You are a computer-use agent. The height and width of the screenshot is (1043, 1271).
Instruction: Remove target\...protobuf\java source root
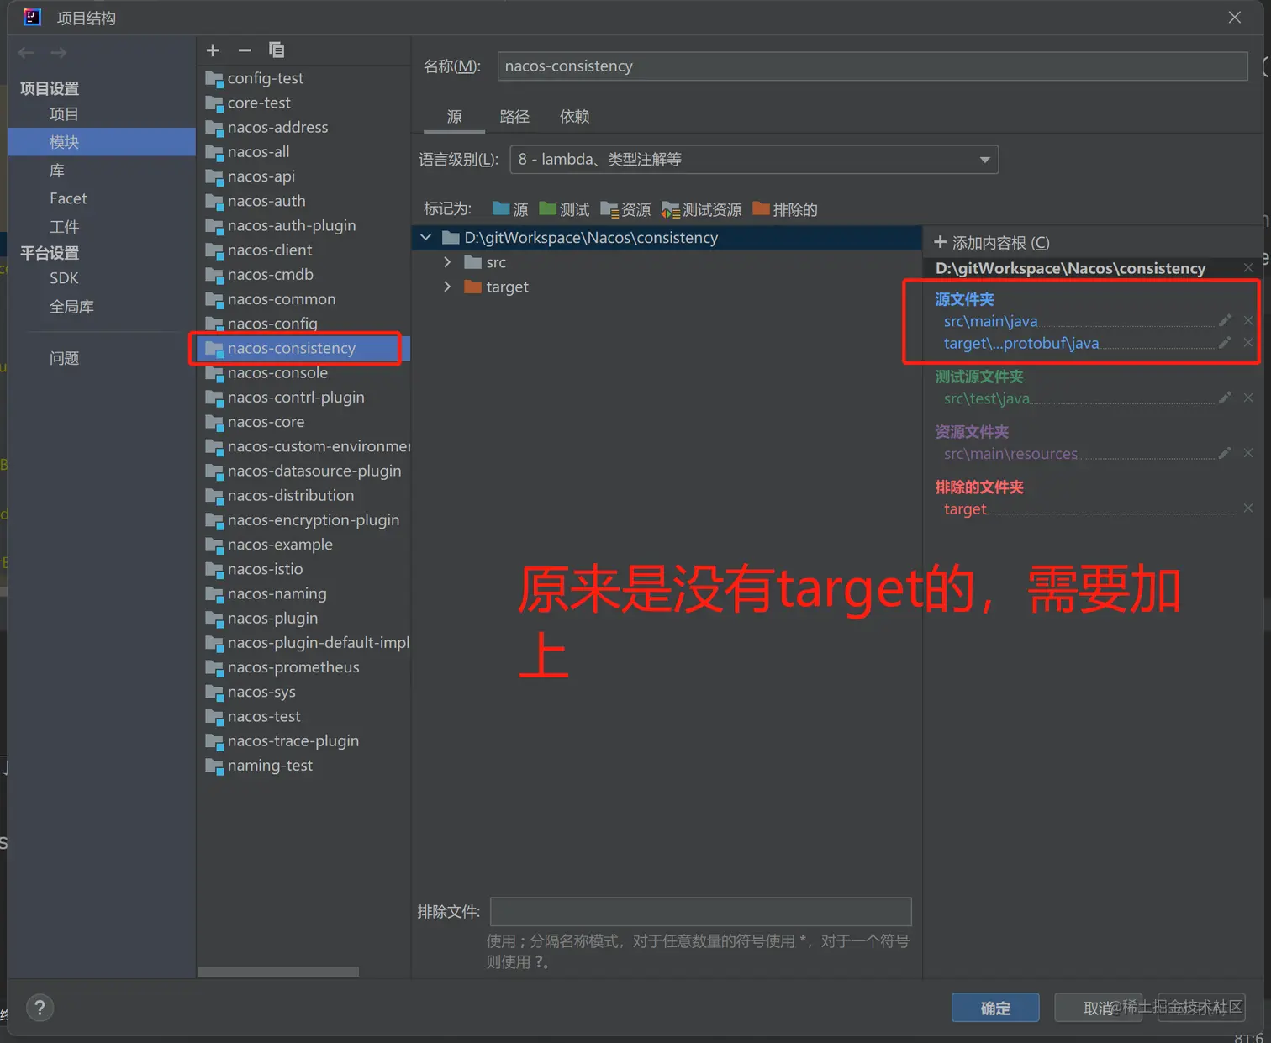pos(1248,342)
